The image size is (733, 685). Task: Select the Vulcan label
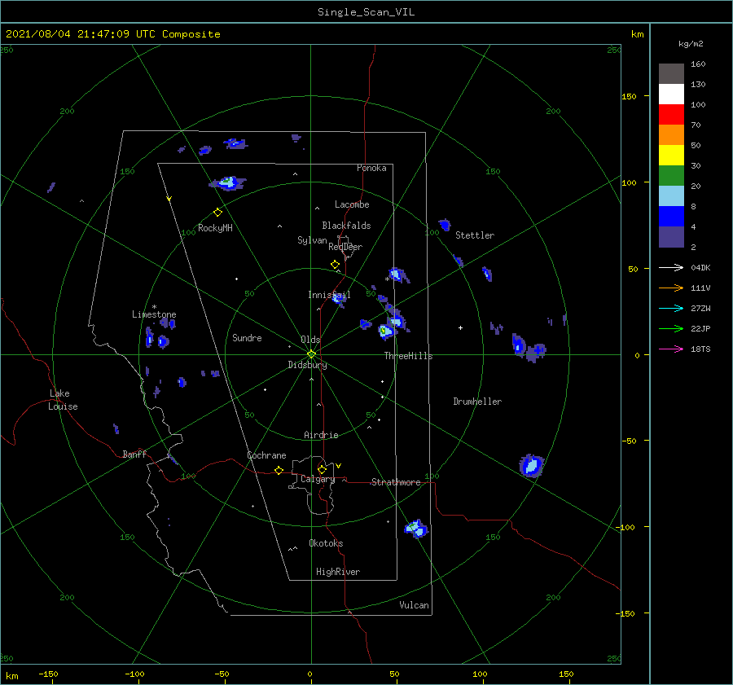point(415,605)
